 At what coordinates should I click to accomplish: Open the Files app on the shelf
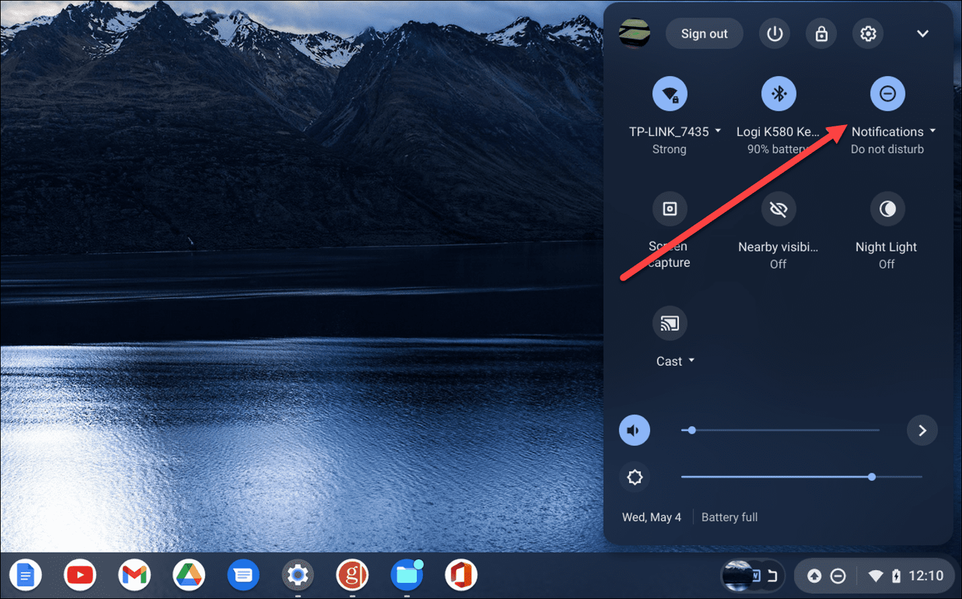coord(407,575)
